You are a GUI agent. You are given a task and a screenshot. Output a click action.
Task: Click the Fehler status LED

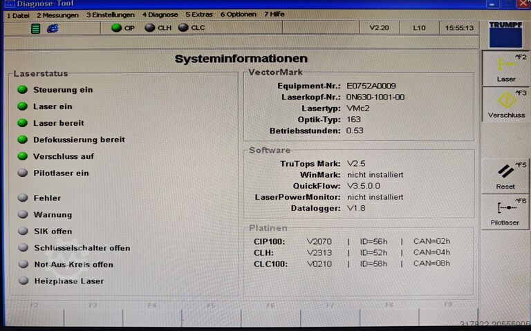23,198
